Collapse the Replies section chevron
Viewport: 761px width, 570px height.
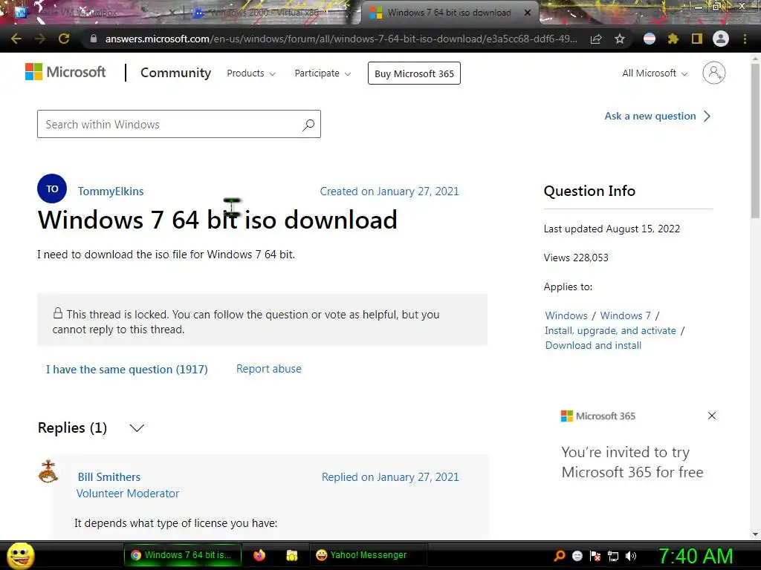pos(137,427)
